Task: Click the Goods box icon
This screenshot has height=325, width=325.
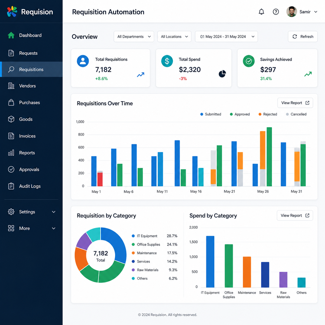Action: point(11,119)
